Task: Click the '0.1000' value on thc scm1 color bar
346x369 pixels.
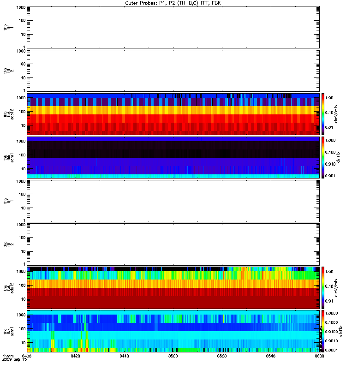Action: pyautogui.click(x=331, y=322)
